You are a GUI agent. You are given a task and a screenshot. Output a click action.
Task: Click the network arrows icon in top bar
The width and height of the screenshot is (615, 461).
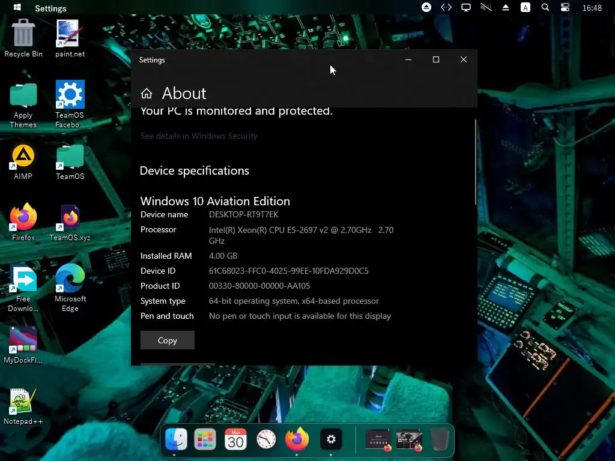[x=446, y=7]
